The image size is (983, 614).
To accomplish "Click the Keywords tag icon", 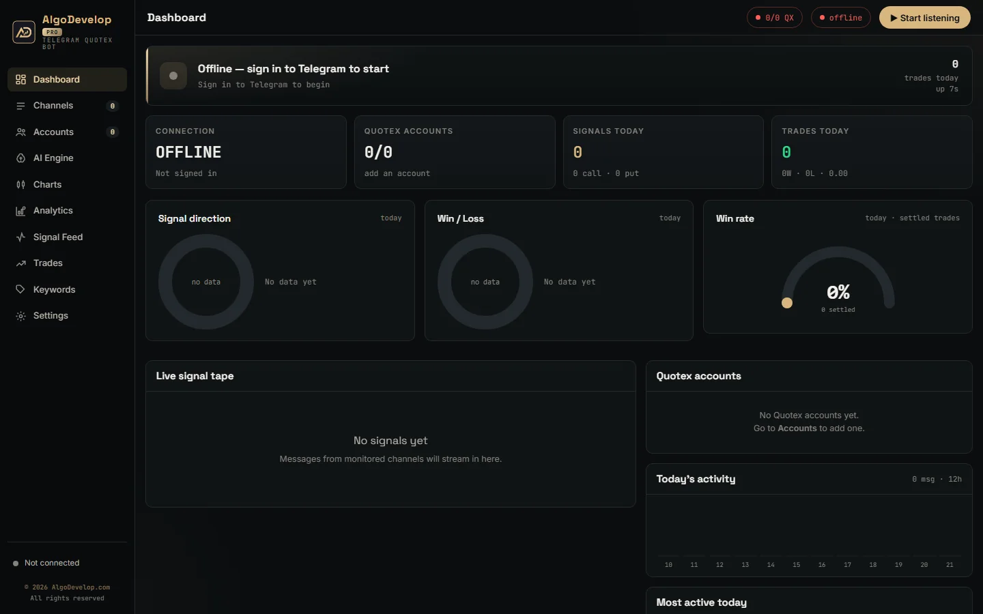I will (20, 290).
